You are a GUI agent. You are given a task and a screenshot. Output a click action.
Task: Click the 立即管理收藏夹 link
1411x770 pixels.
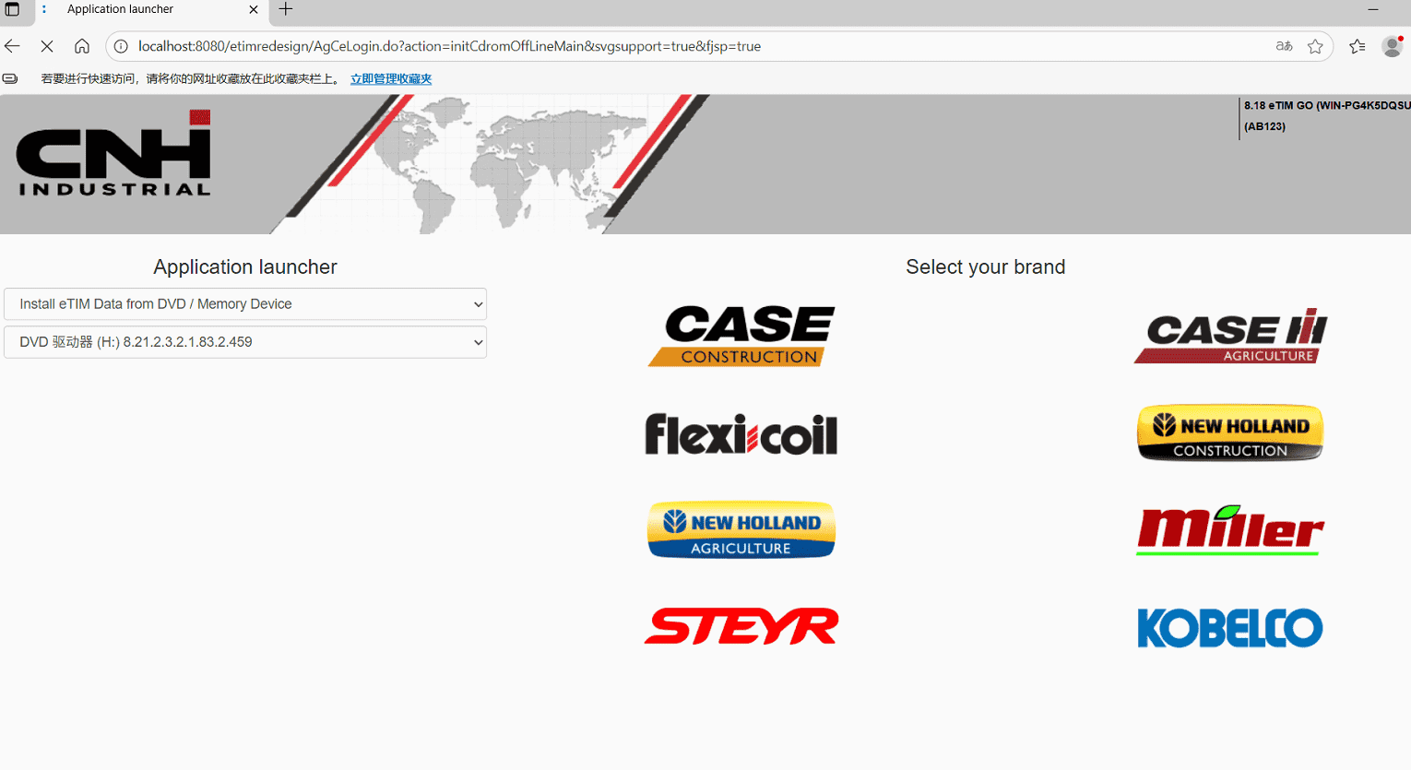391,79
